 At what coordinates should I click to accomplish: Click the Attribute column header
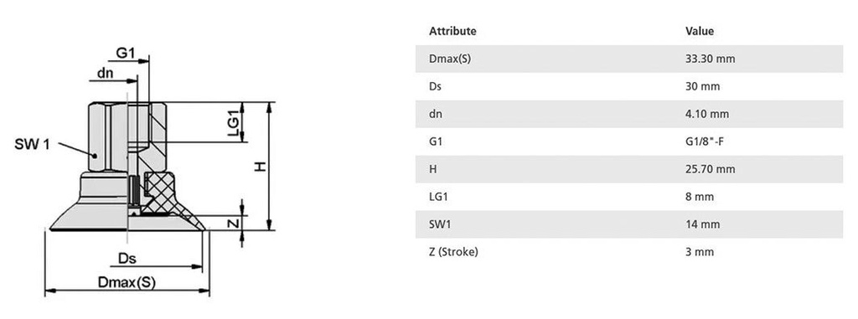click(452, 31)
